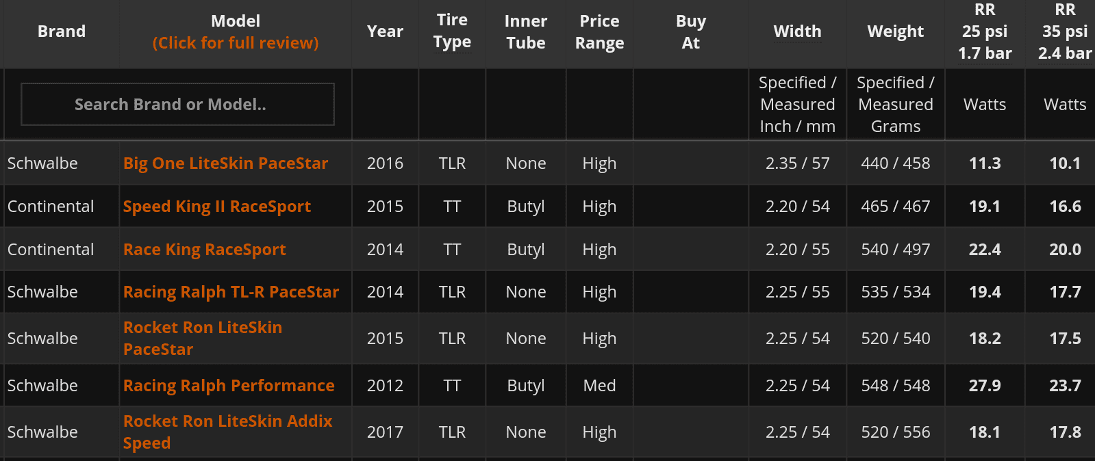Open Rocket Ron LiteSkin PaceStar review

pos(203,339)
